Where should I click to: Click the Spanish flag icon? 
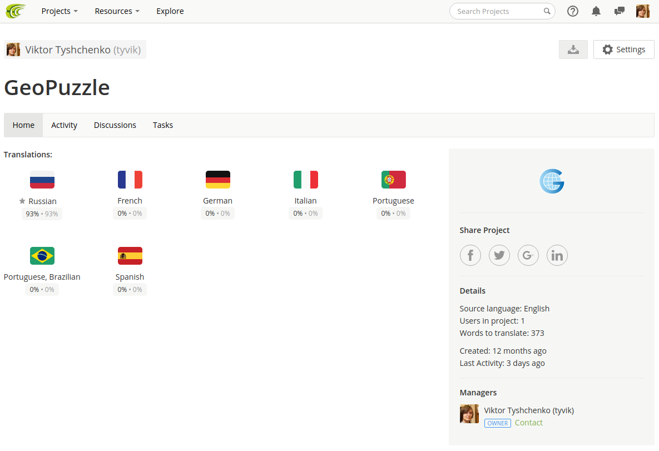click(130, 256)
